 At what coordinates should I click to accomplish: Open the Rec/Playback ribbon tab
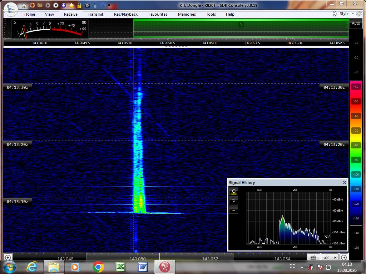[126, 14]
